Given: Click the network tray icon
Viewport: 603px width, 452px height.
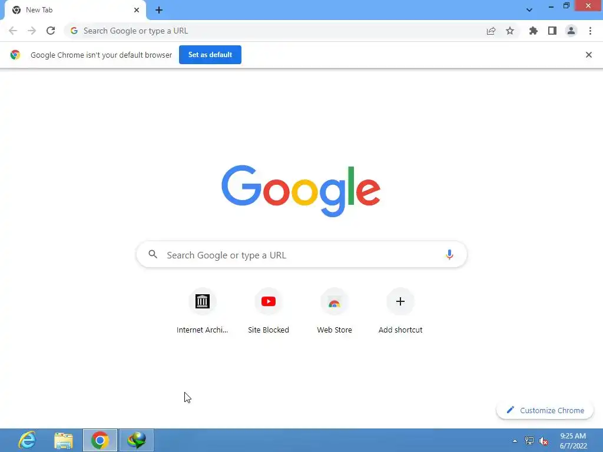Looking at the screenshot, I should click(x=529, y=441).
